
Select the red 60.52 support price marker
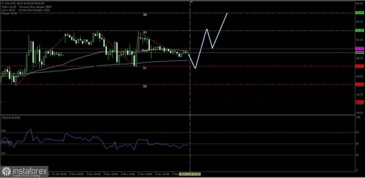coord(359,66)
